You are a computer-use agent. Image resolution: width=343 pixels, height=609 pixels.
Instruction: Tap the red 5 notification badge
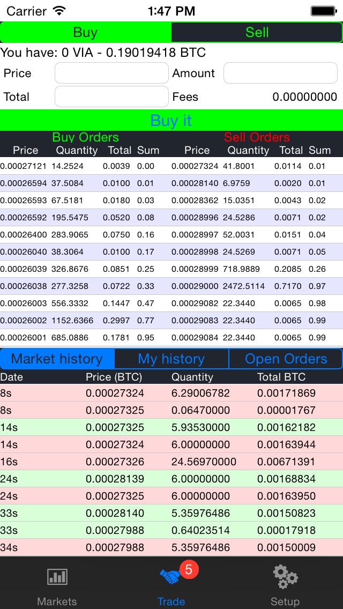188,569
